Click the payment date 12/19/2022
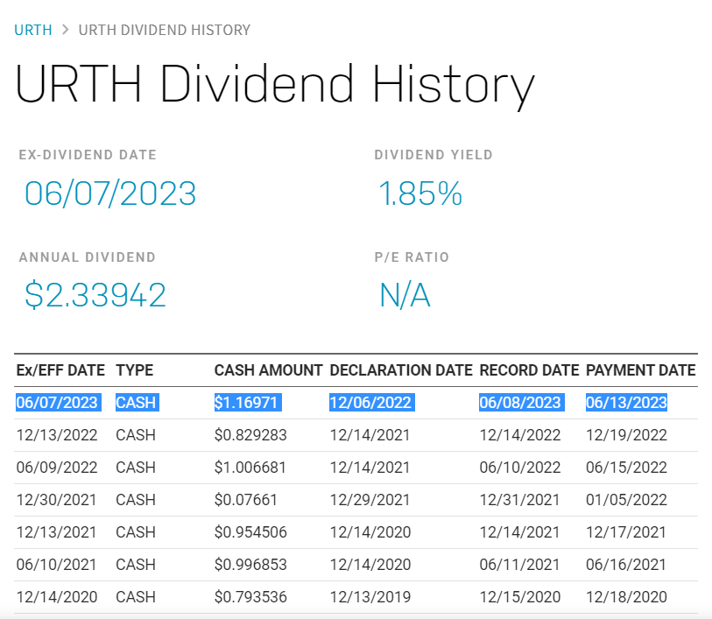This screenshot has width=712, height=619. pyautogui.click(x=626, y=435)
